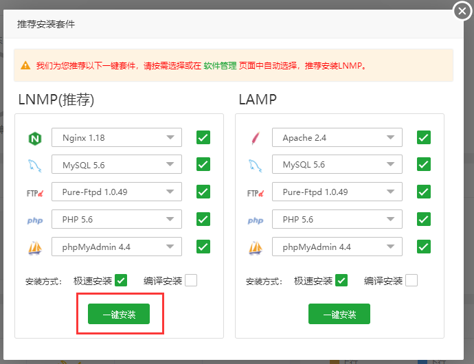Click 一键安装 button for LNMP
This screenshot has width=474, height=364.
point(119,314)
